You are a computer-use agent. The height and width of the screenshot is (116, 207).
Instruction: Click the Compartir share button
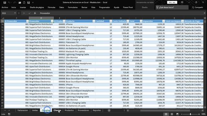197,7
